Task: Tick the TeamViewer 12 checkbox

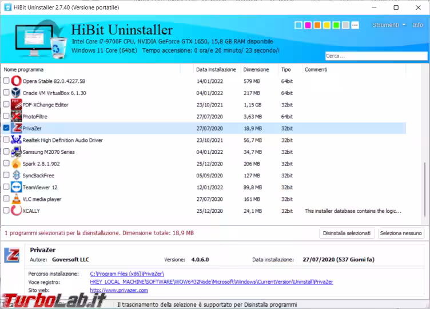Action: [6, 187]
